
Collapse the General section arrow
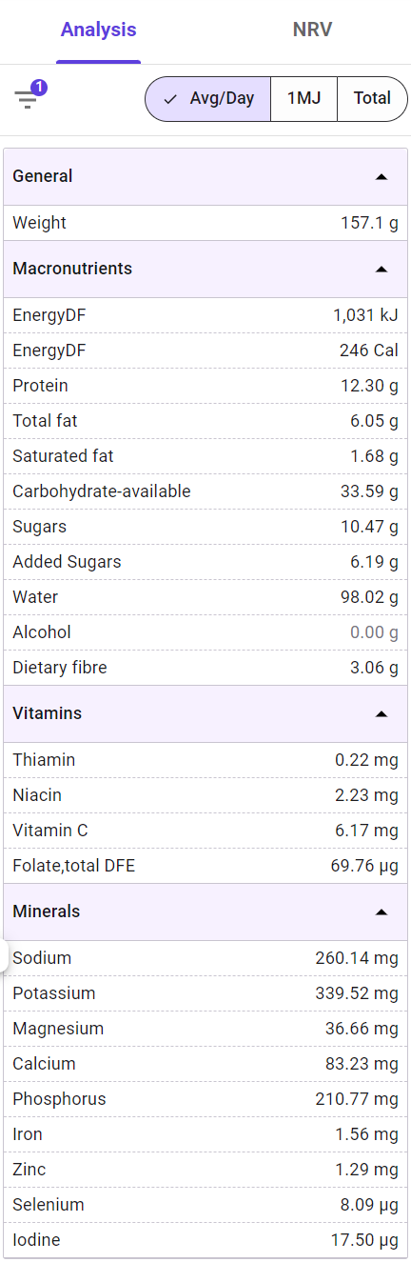(382, 176)
